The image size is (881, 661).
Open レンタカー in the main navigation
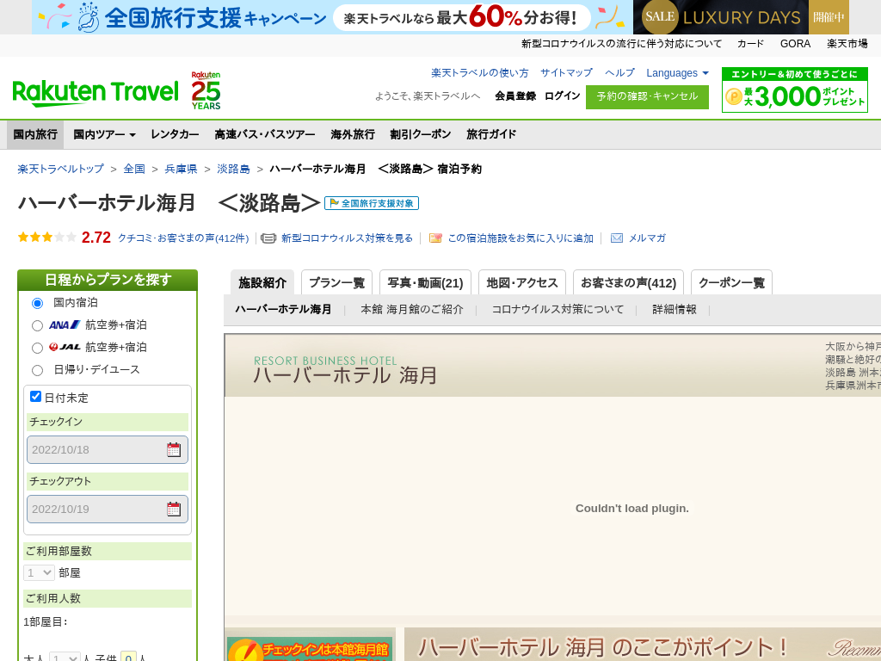click(175, 134)
